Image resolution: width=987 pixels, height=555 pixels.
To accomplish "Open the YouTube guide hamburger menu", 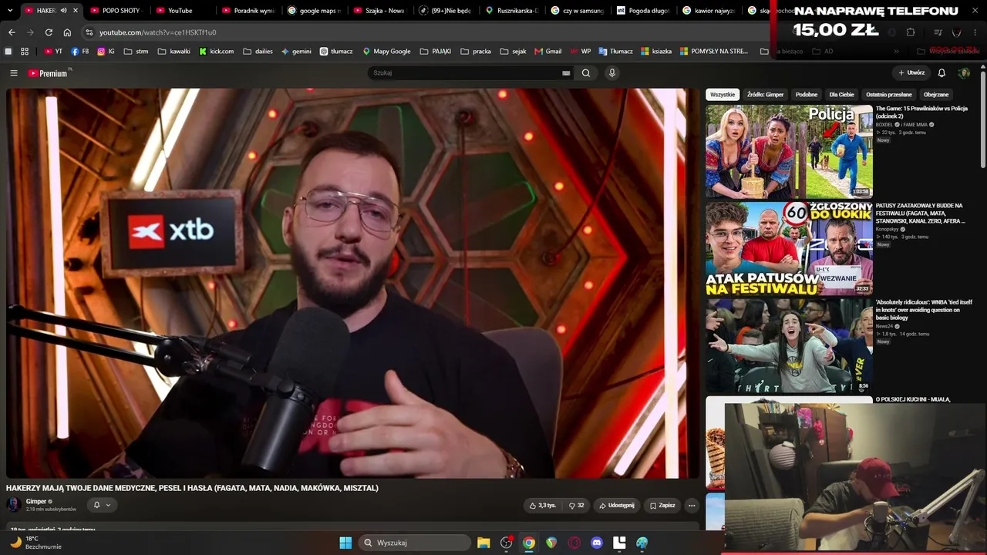I will coord(14,73).
